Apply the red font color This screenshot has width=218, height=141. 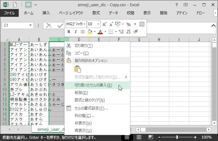point(100,32)
